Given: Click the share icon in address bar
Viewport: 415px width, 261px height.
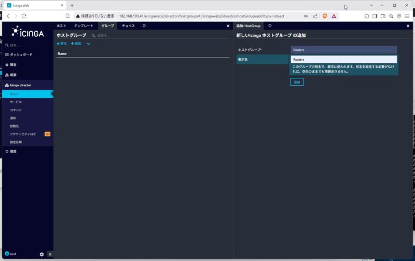Looking at the screenshot, I should pos(315,16).
